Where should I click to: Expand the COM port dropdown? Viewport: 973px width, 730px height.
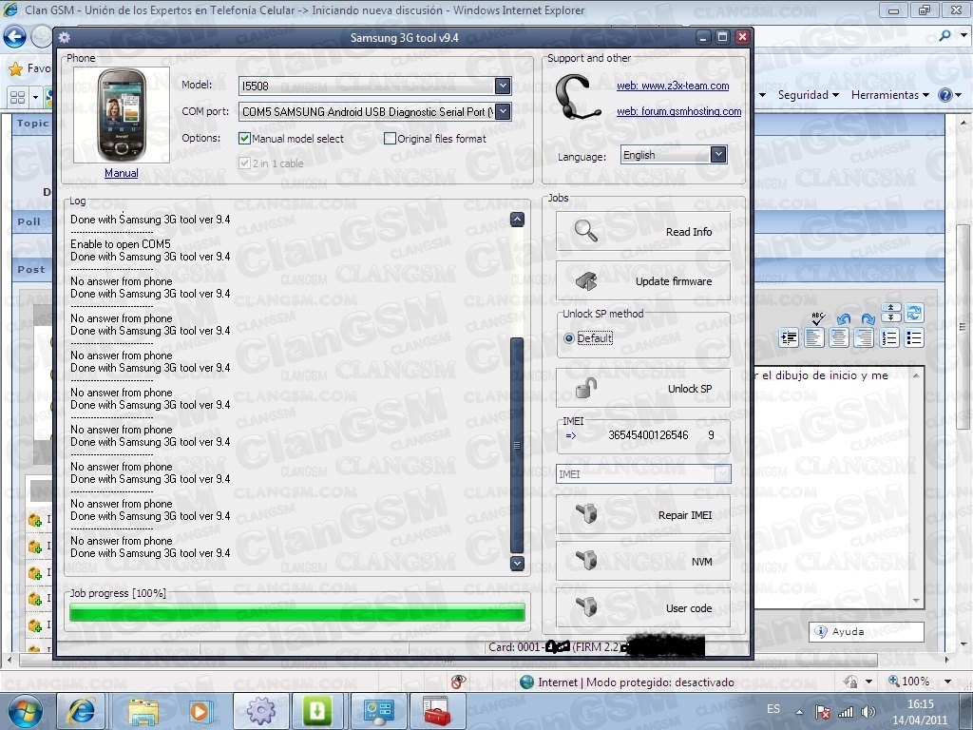click(x=503, y=112)
